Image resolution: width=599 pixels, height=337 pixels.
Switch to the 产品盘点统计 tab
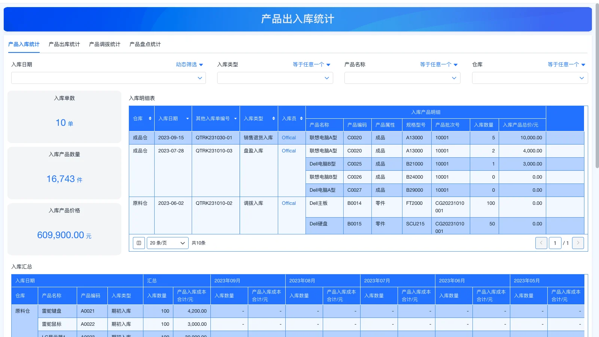point(145,44)
